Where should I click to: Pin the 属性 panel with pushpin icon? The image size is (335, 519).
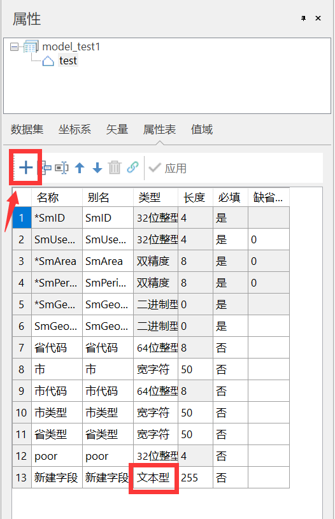[x=303, y=18]
